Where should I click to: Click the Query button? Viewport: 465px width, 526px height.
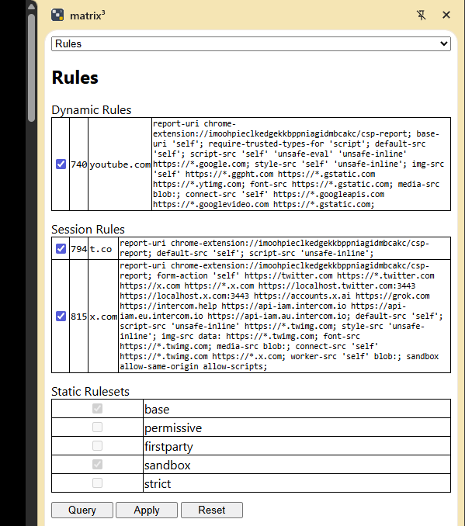click(82, 510)
